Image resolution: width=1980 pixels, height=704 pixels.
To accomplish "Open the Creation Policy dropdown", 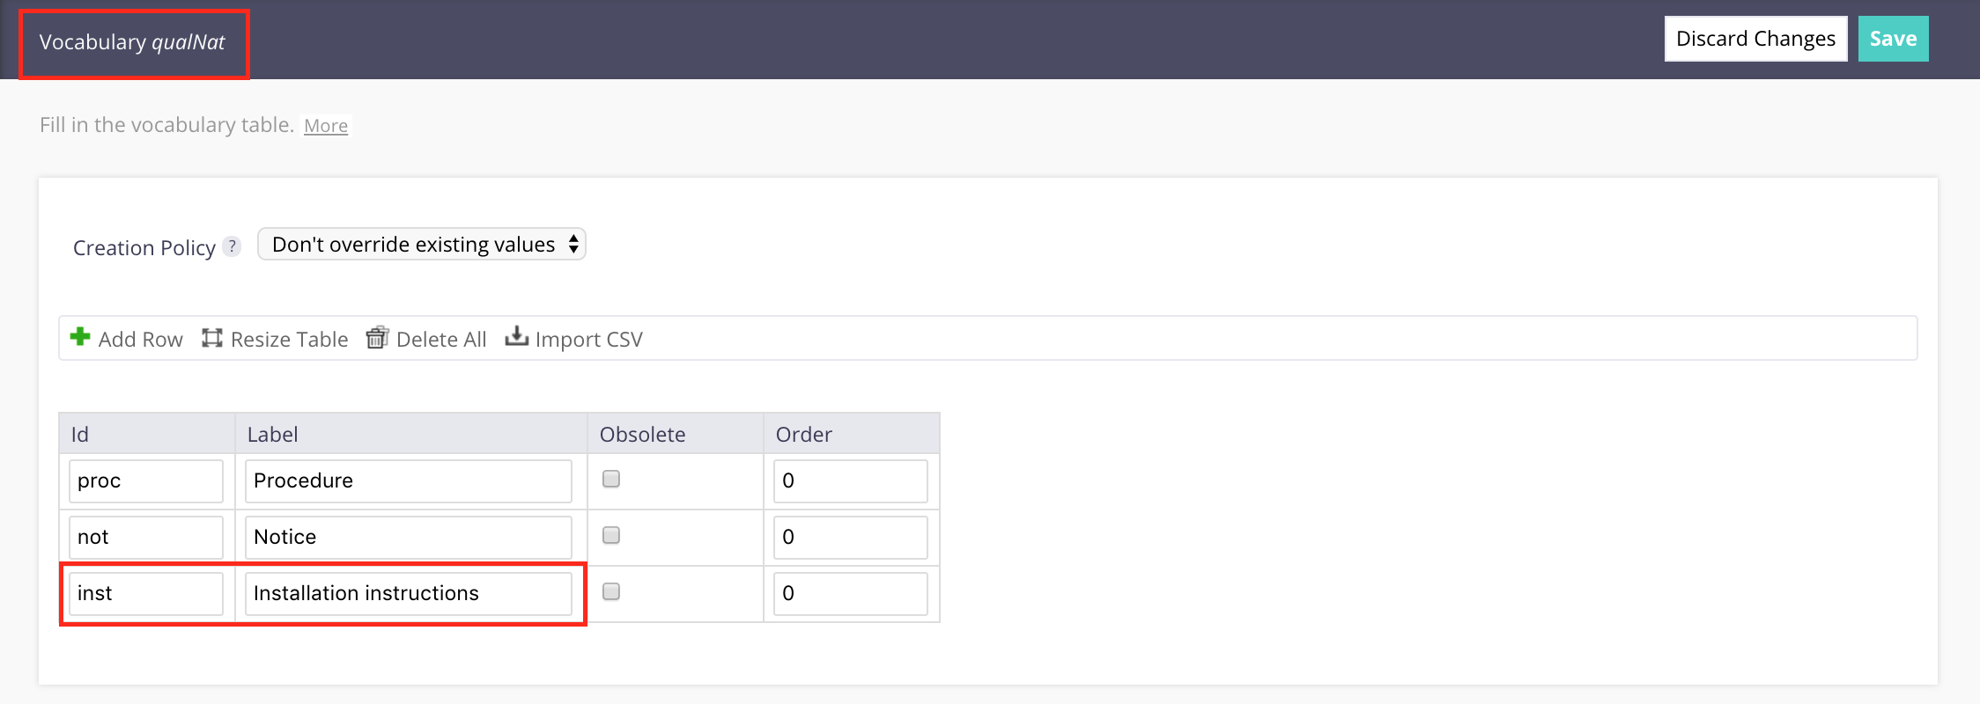I will pos(422,244).
